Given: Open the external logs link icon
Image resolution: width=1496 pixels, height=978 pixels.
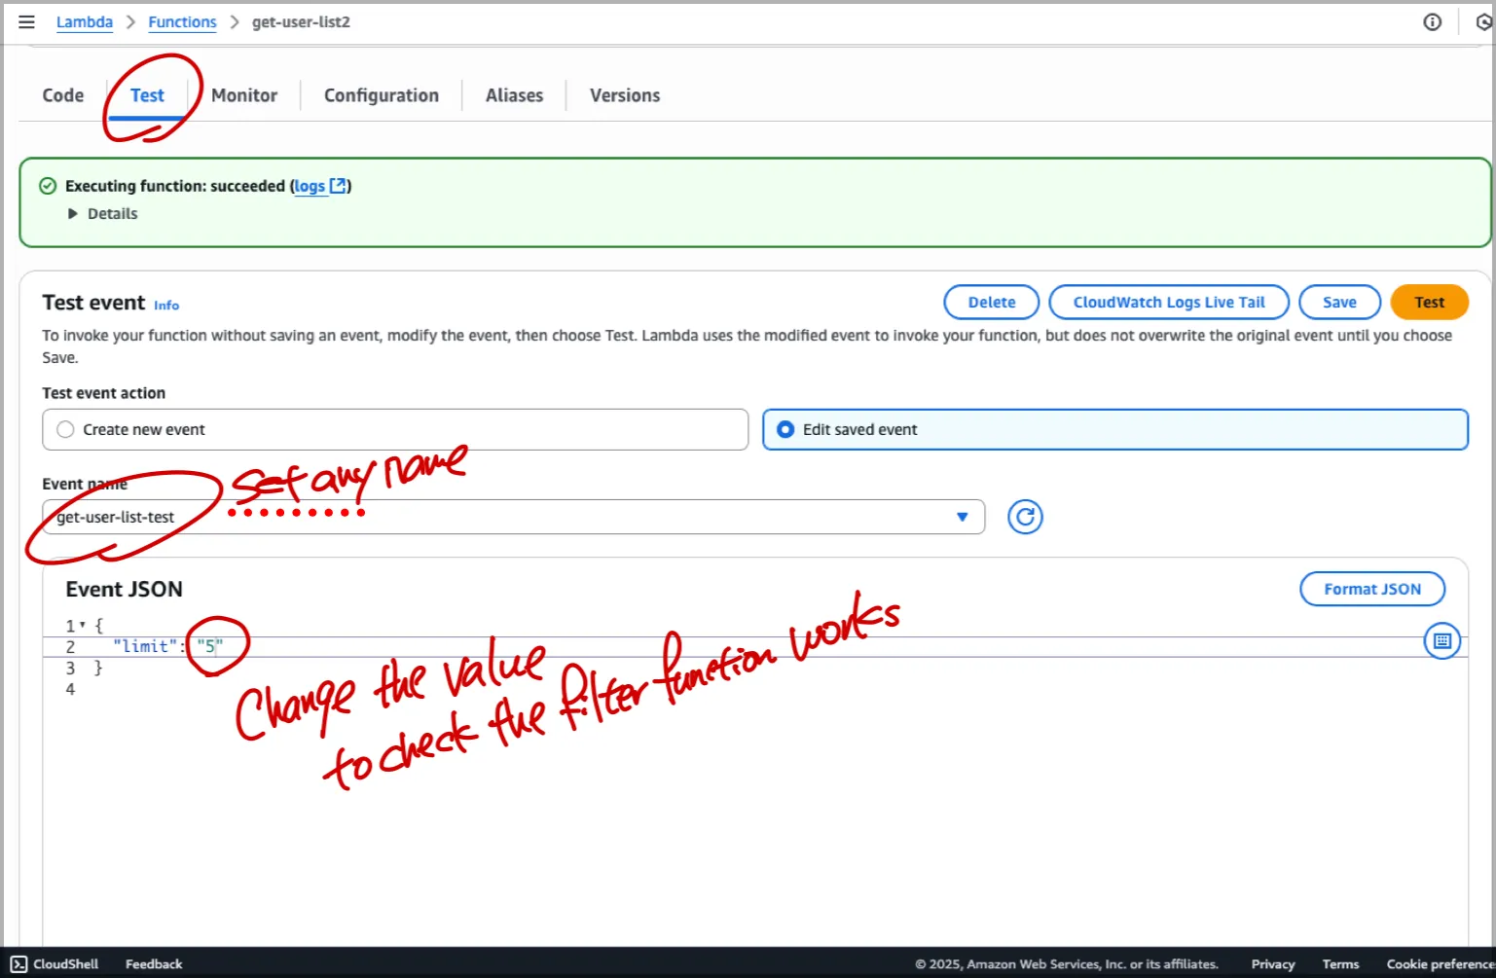Looking at the screenshot, I should (338, 186).
